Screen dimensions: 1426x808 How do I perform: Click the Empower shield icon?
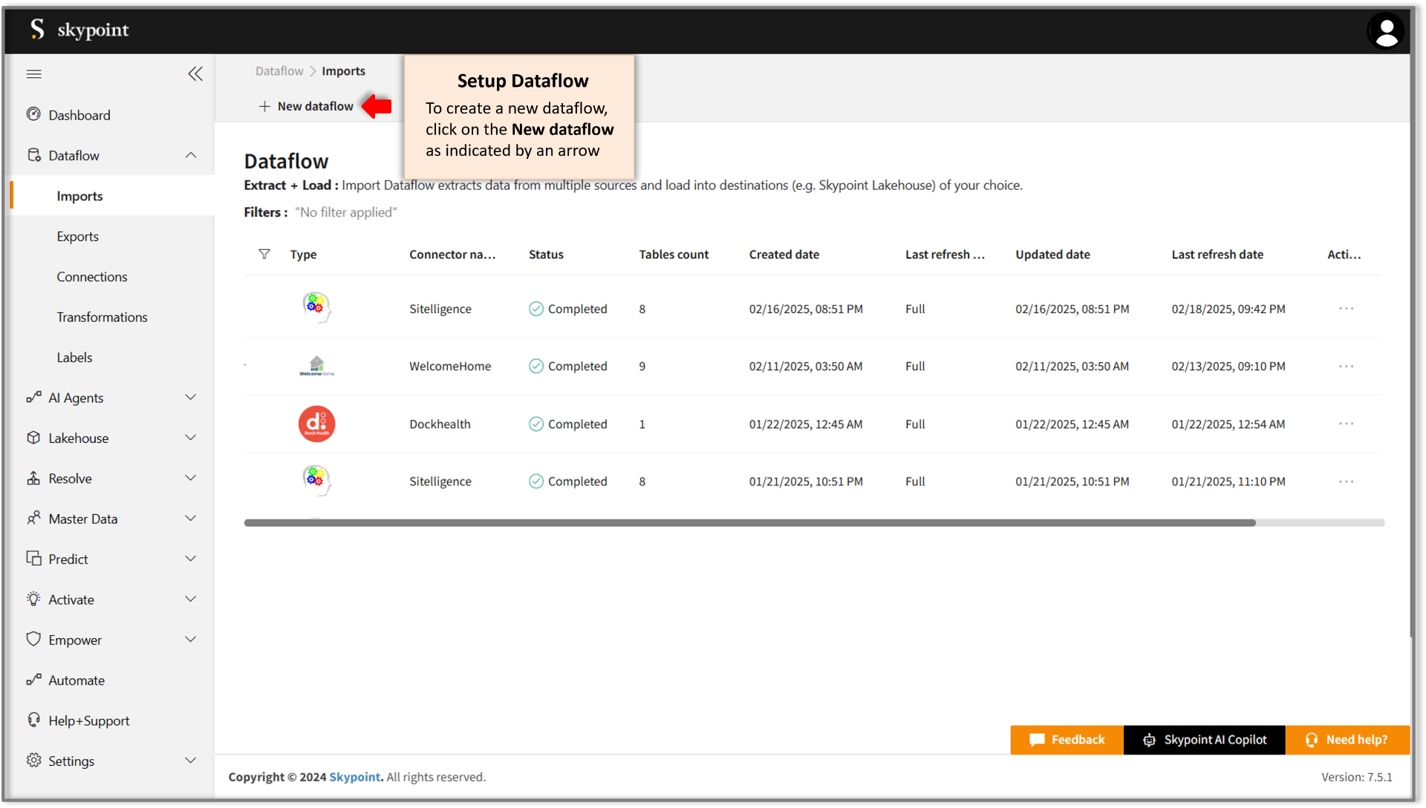click(x=33, y=639)
